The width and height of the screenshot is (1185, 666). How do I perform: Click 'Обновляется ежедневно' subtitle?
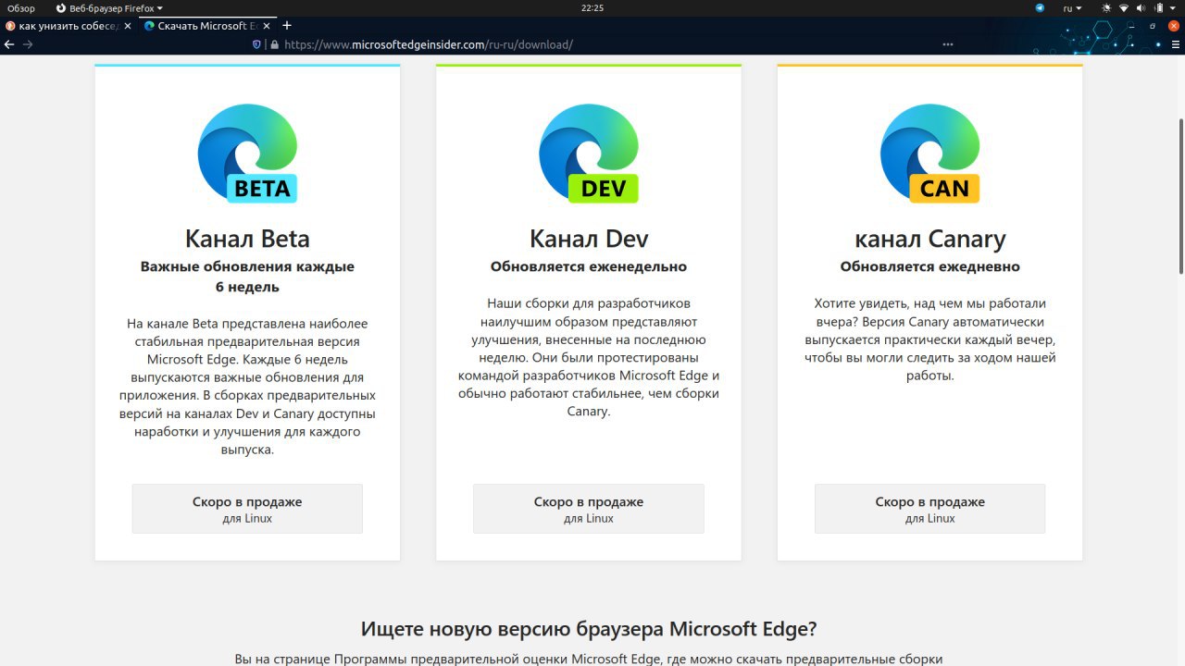(929, 266)
